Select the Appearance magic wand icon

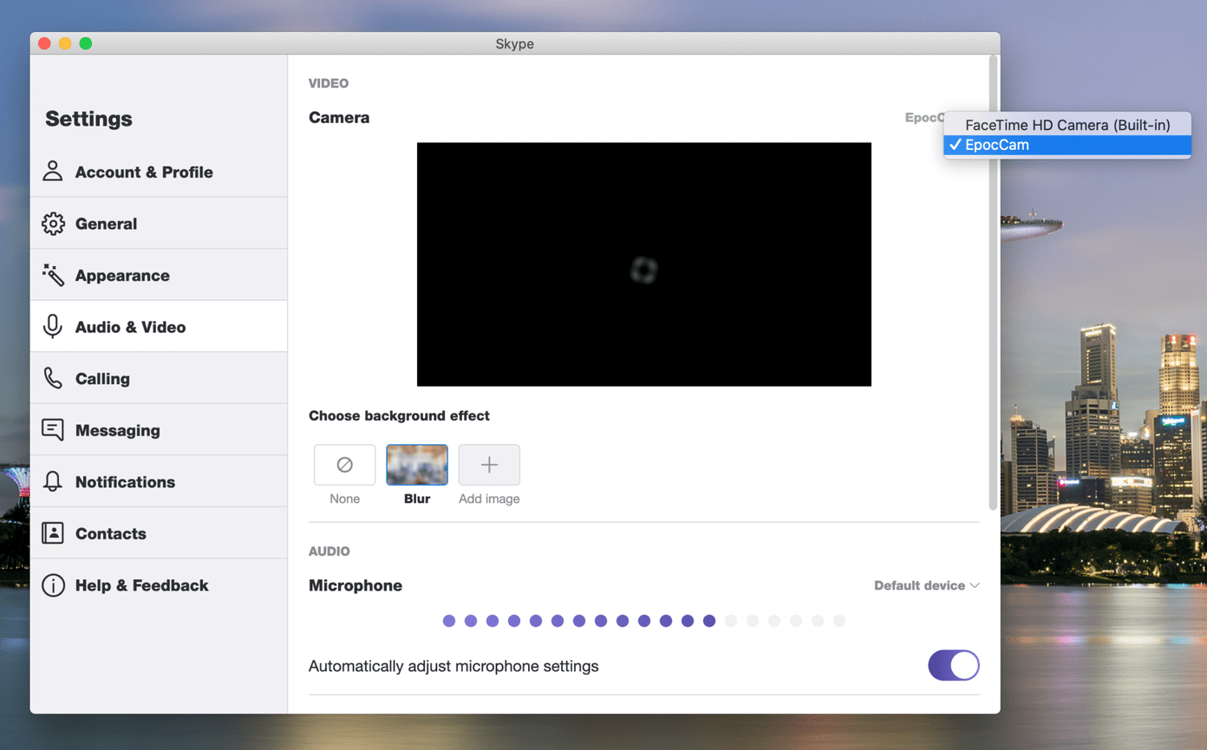pos(53,275)
